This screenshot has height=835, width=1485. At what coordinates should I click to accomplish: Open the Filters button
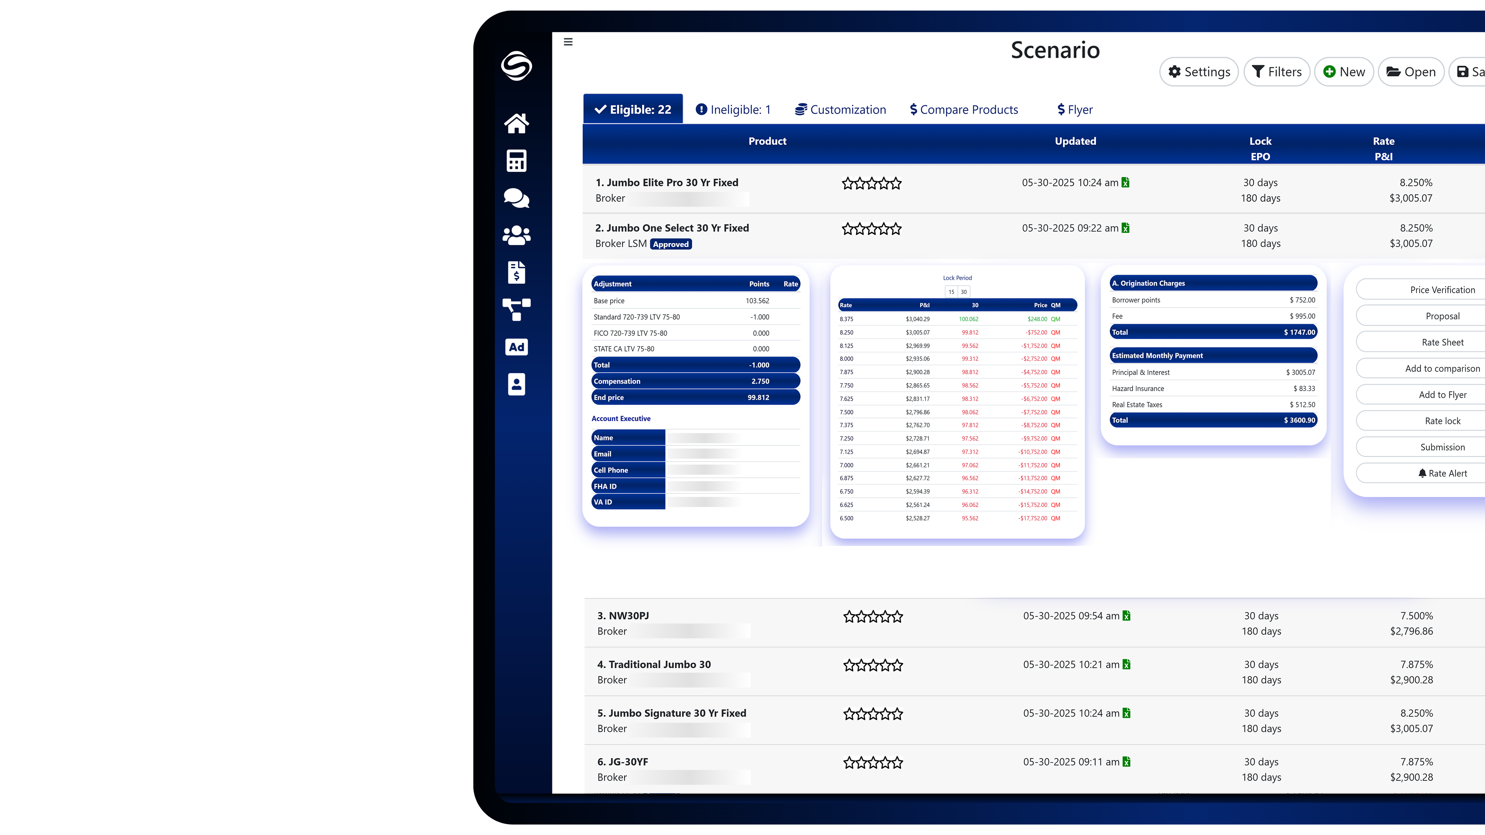click(1277, 72)
